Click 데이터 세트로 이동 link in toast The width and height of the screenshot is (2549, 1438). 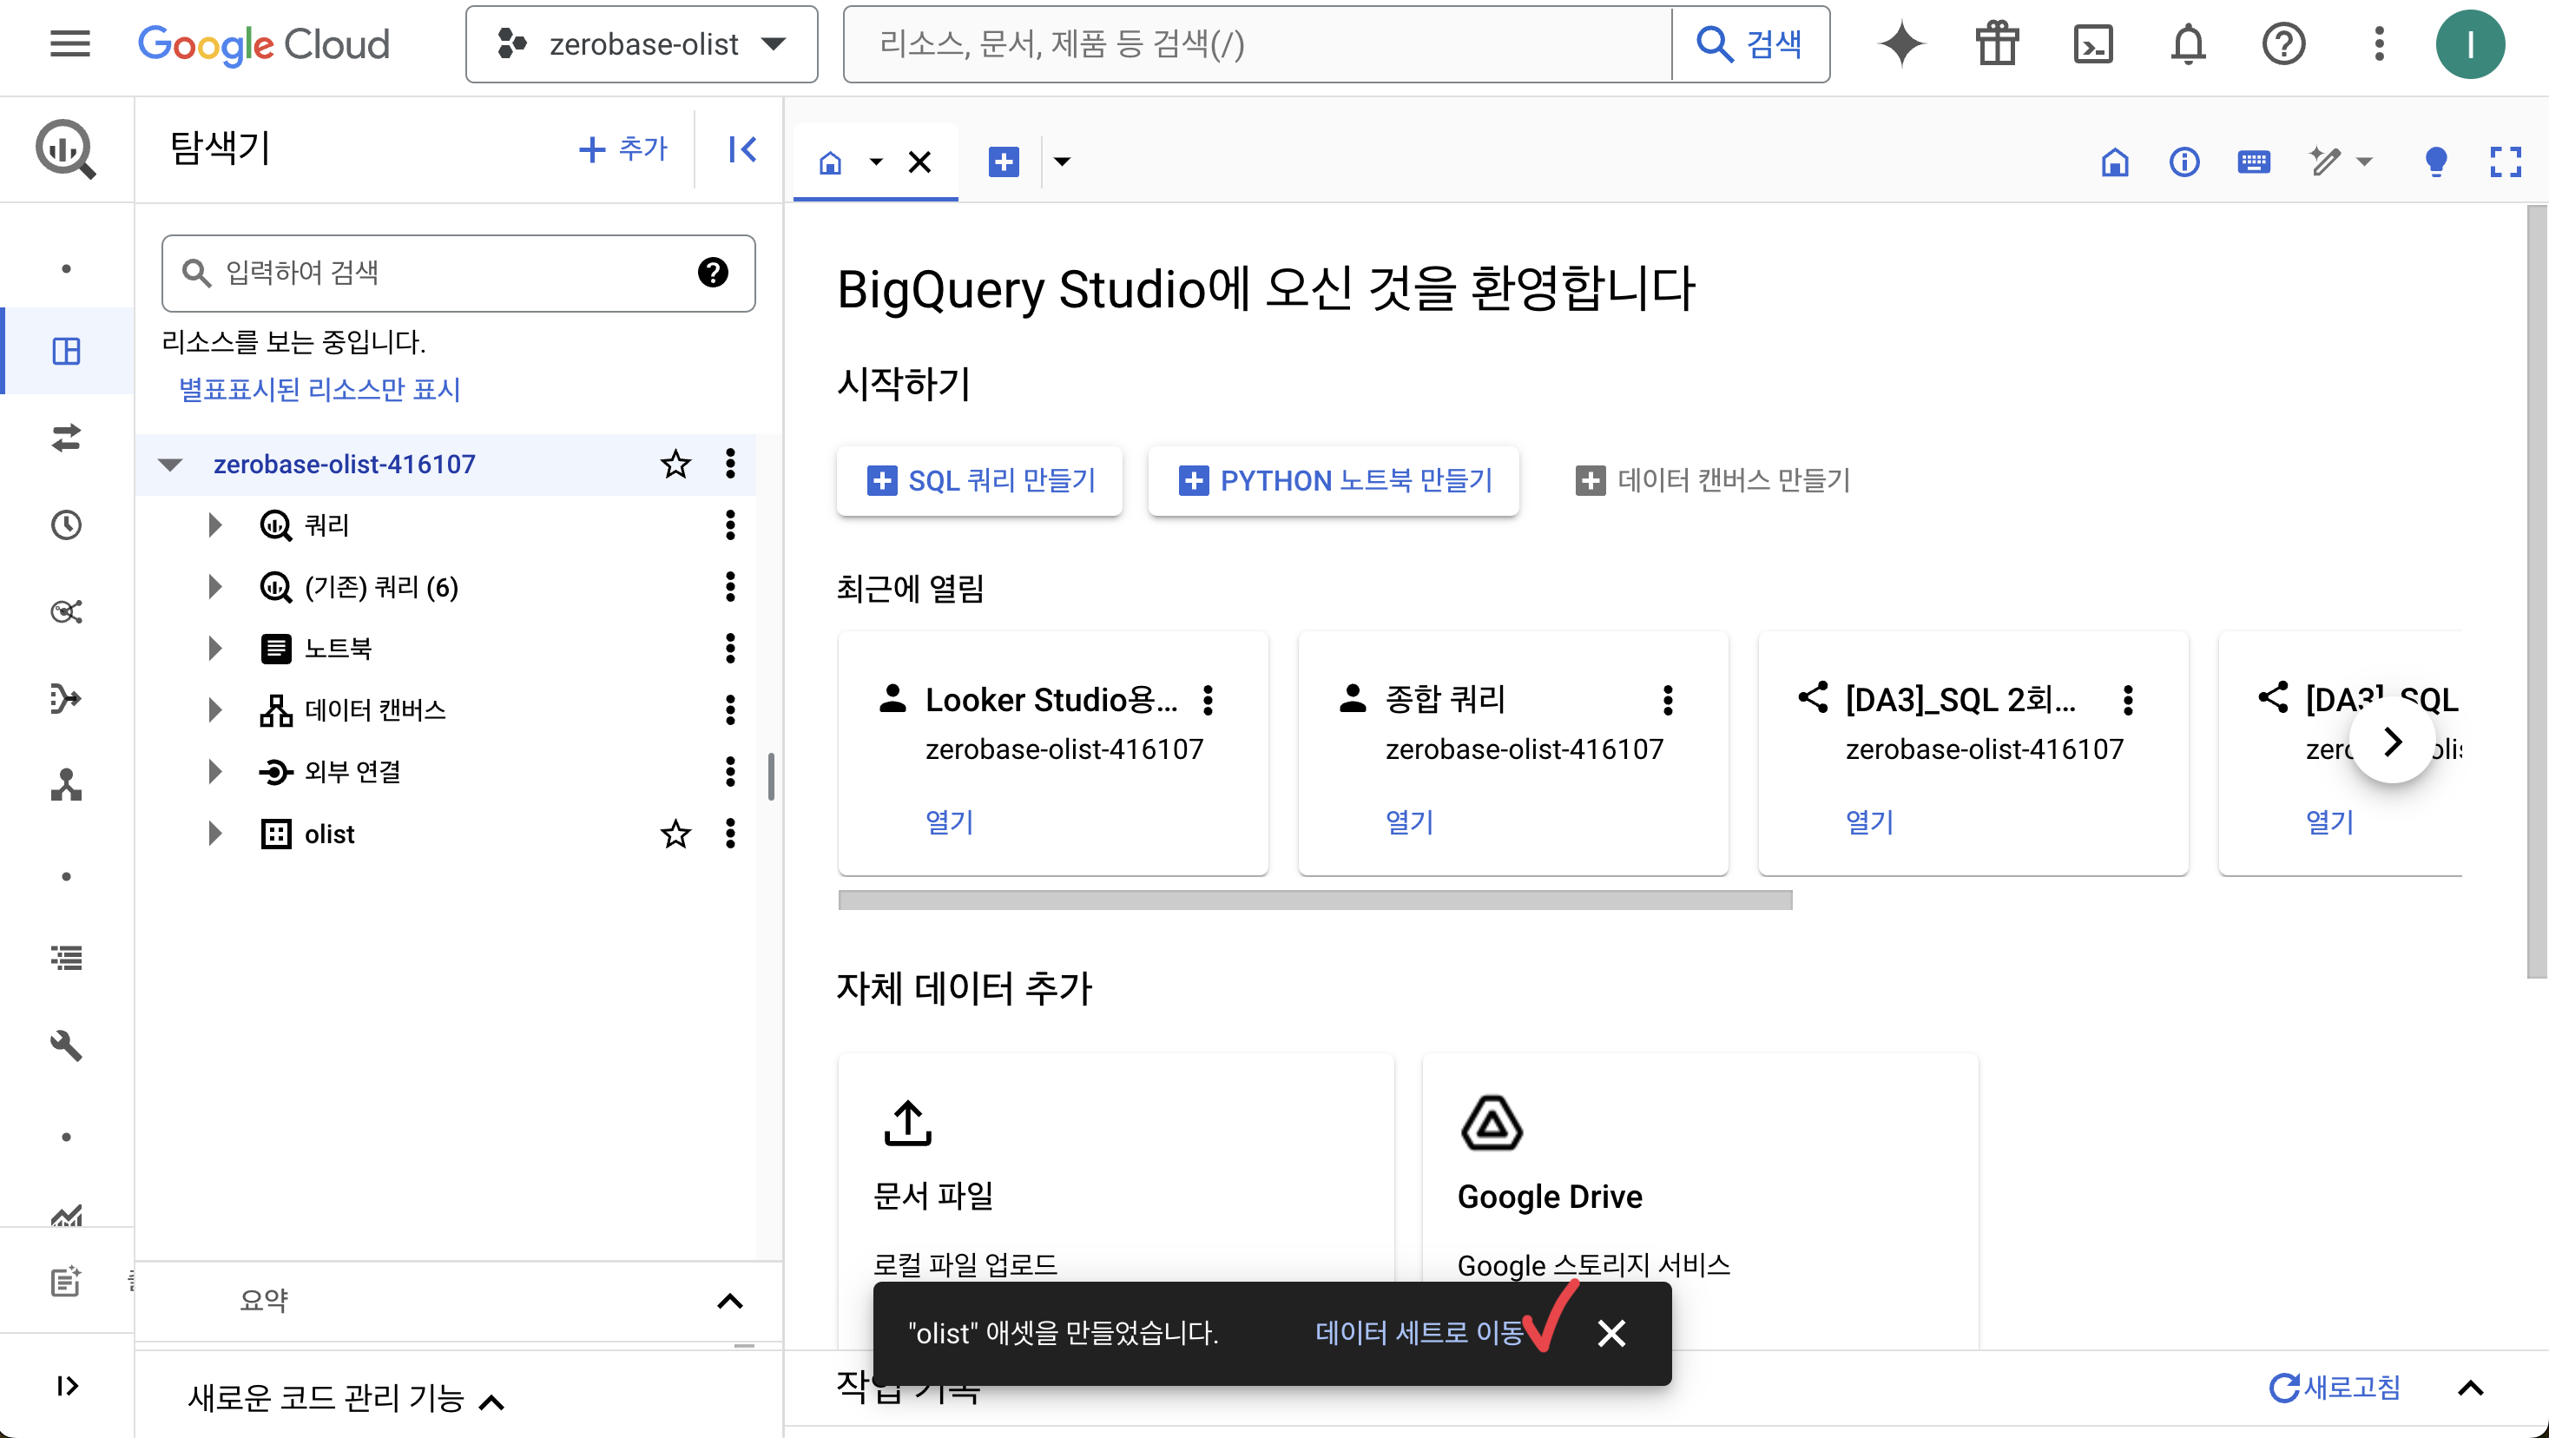[x=1417, y=1333]
